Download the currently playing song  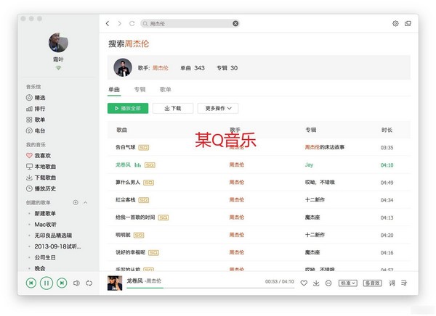(x=316, y=283)
